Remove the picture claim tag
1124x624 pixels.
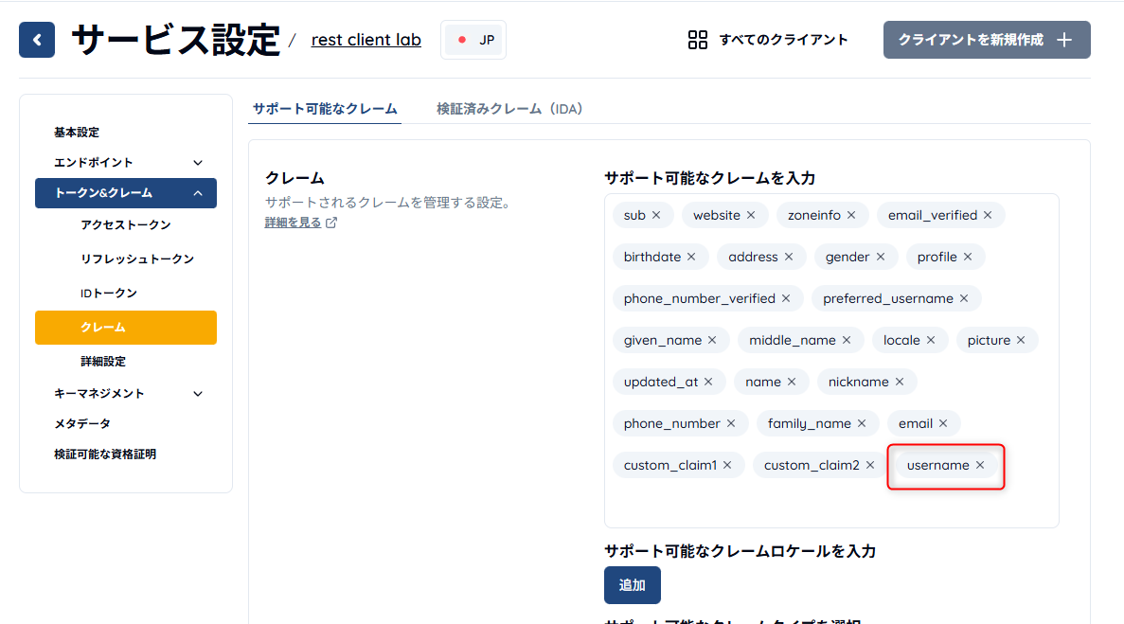pyautogui.click(x=1021, y=340)
